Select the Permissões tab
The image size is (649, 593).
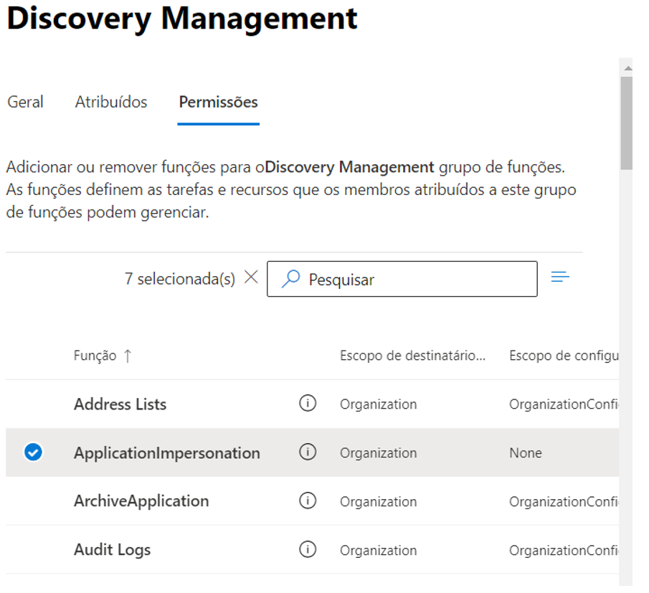point(218,102)
